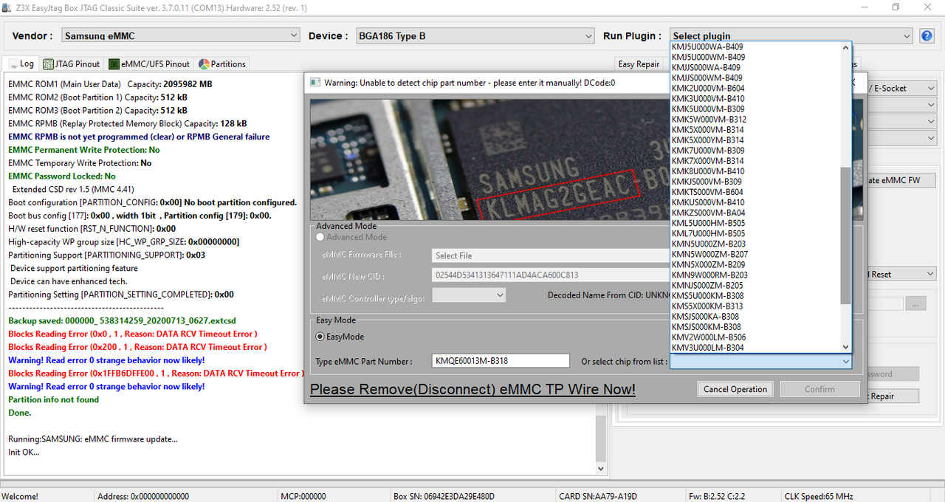Viewport: 945px width, 502px height.
Task: Click the chip list scroll up arrow
Action: click(846, 47)
